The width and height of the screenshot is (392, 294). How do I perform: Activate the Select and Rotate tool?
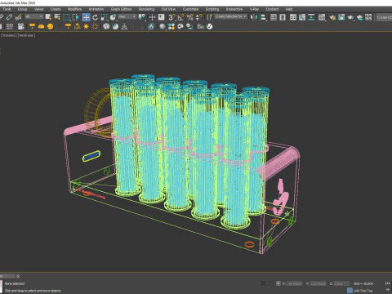point(95,17)
